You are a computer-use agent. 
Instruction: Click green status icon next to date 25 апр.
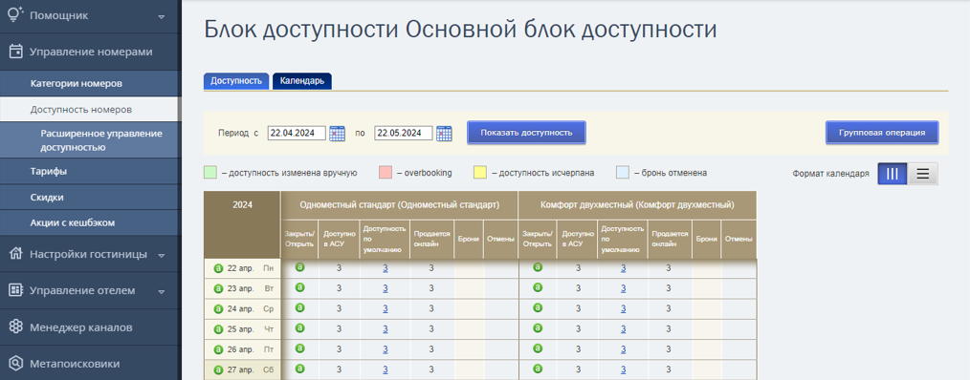click(218, 329)
